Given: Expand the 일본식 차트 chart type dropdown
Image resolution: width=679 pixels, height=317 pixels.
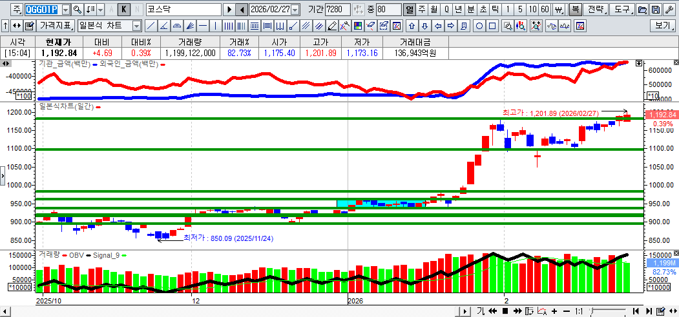Looking at the screenshot, I should point(136,26).
